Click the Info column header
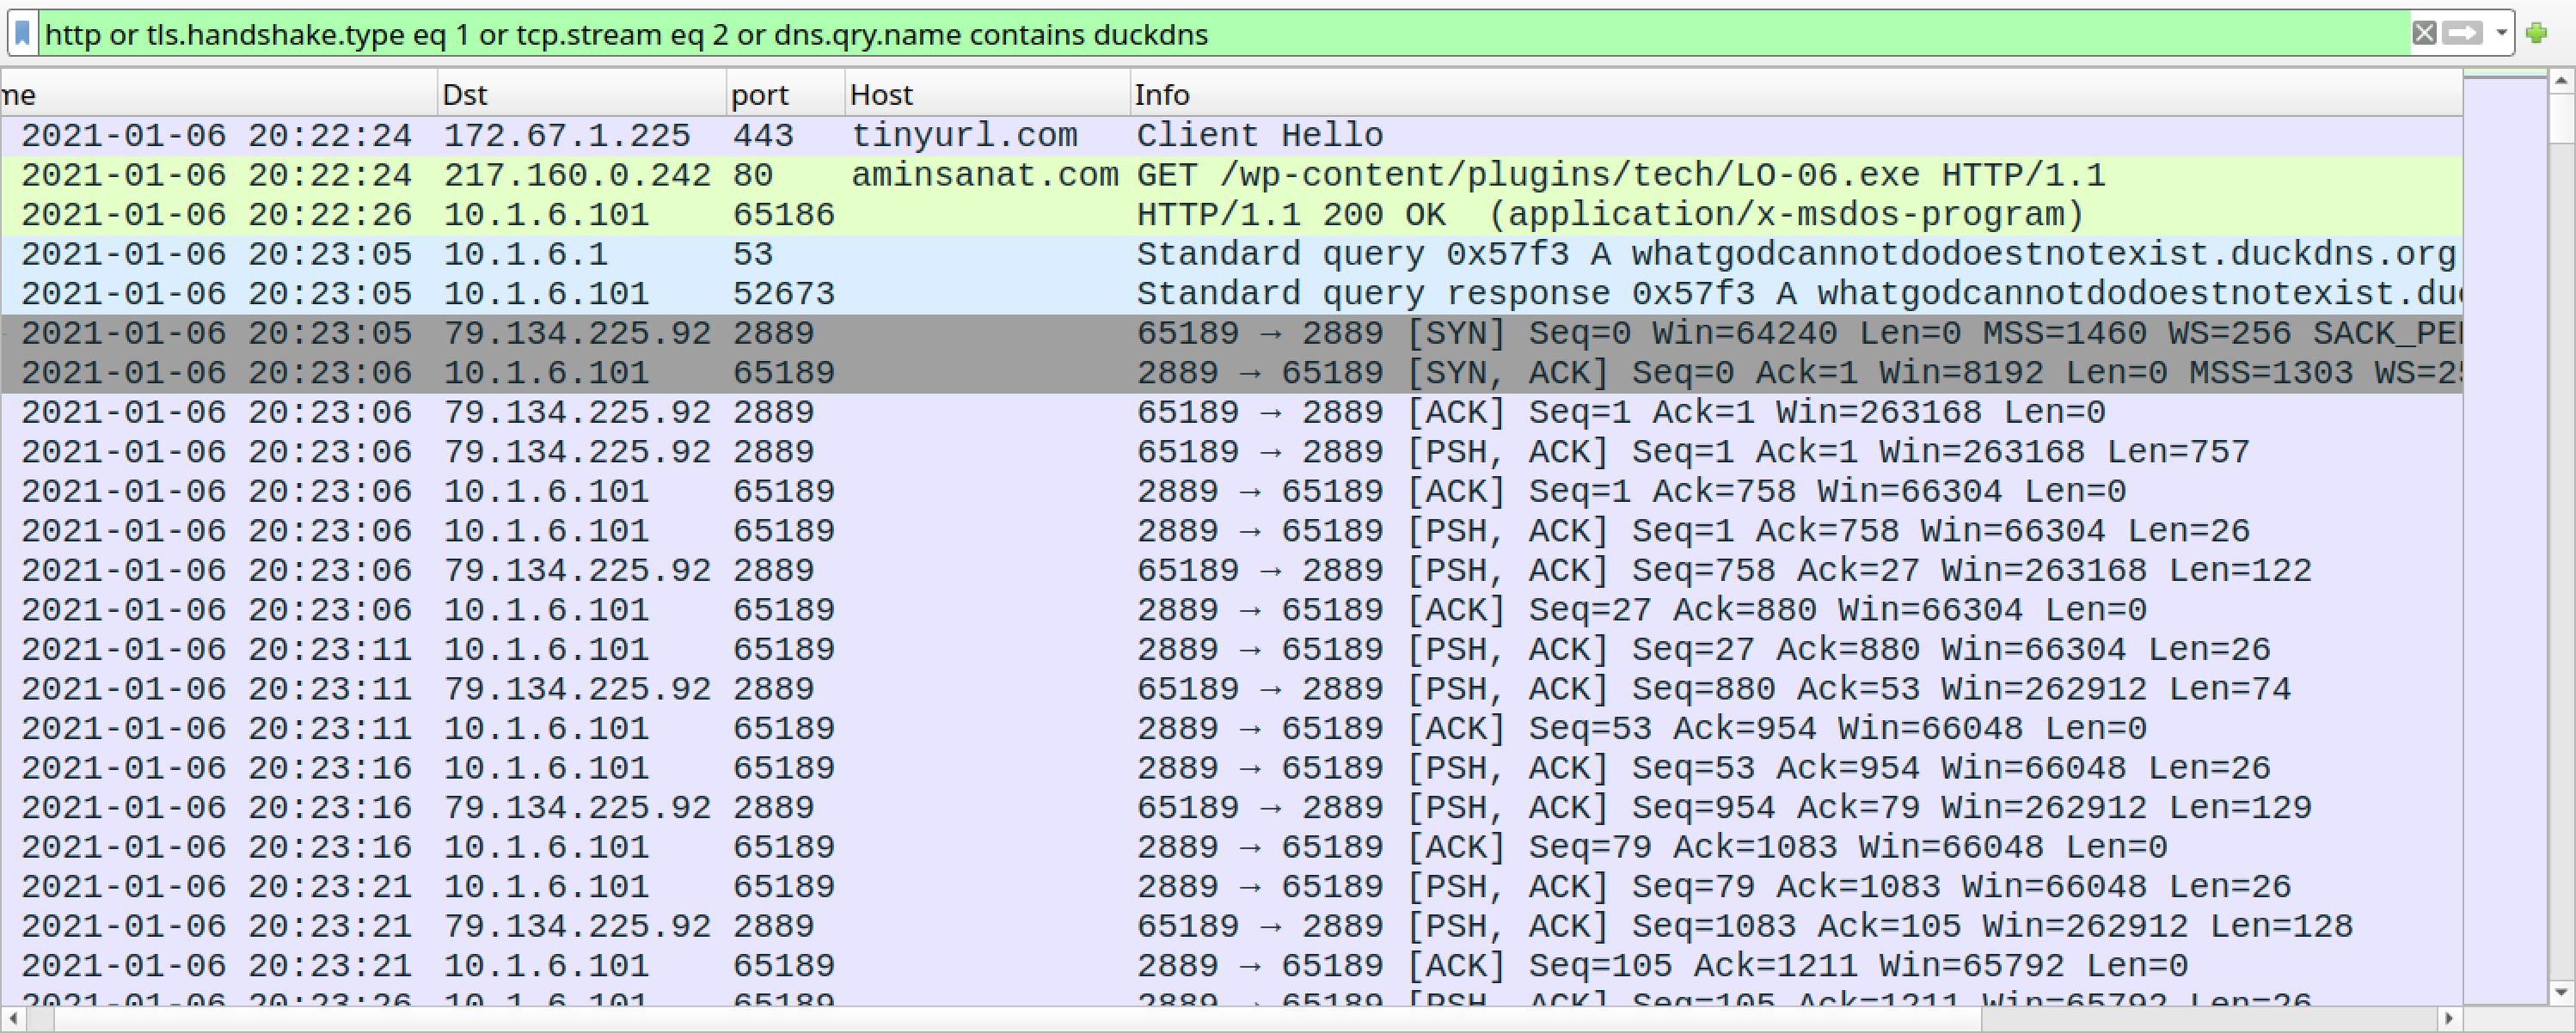 coord(1796,94)
